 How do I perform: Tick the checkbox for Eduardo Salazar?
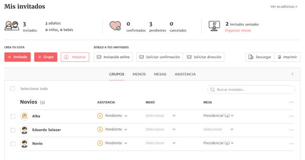[13, 130]
